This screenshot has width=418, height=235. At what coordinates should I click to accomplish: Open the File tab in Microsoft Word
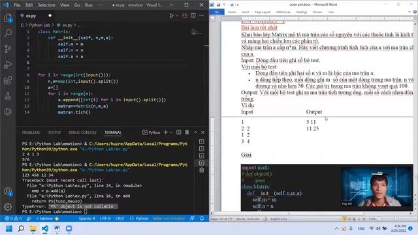(217, 12)
